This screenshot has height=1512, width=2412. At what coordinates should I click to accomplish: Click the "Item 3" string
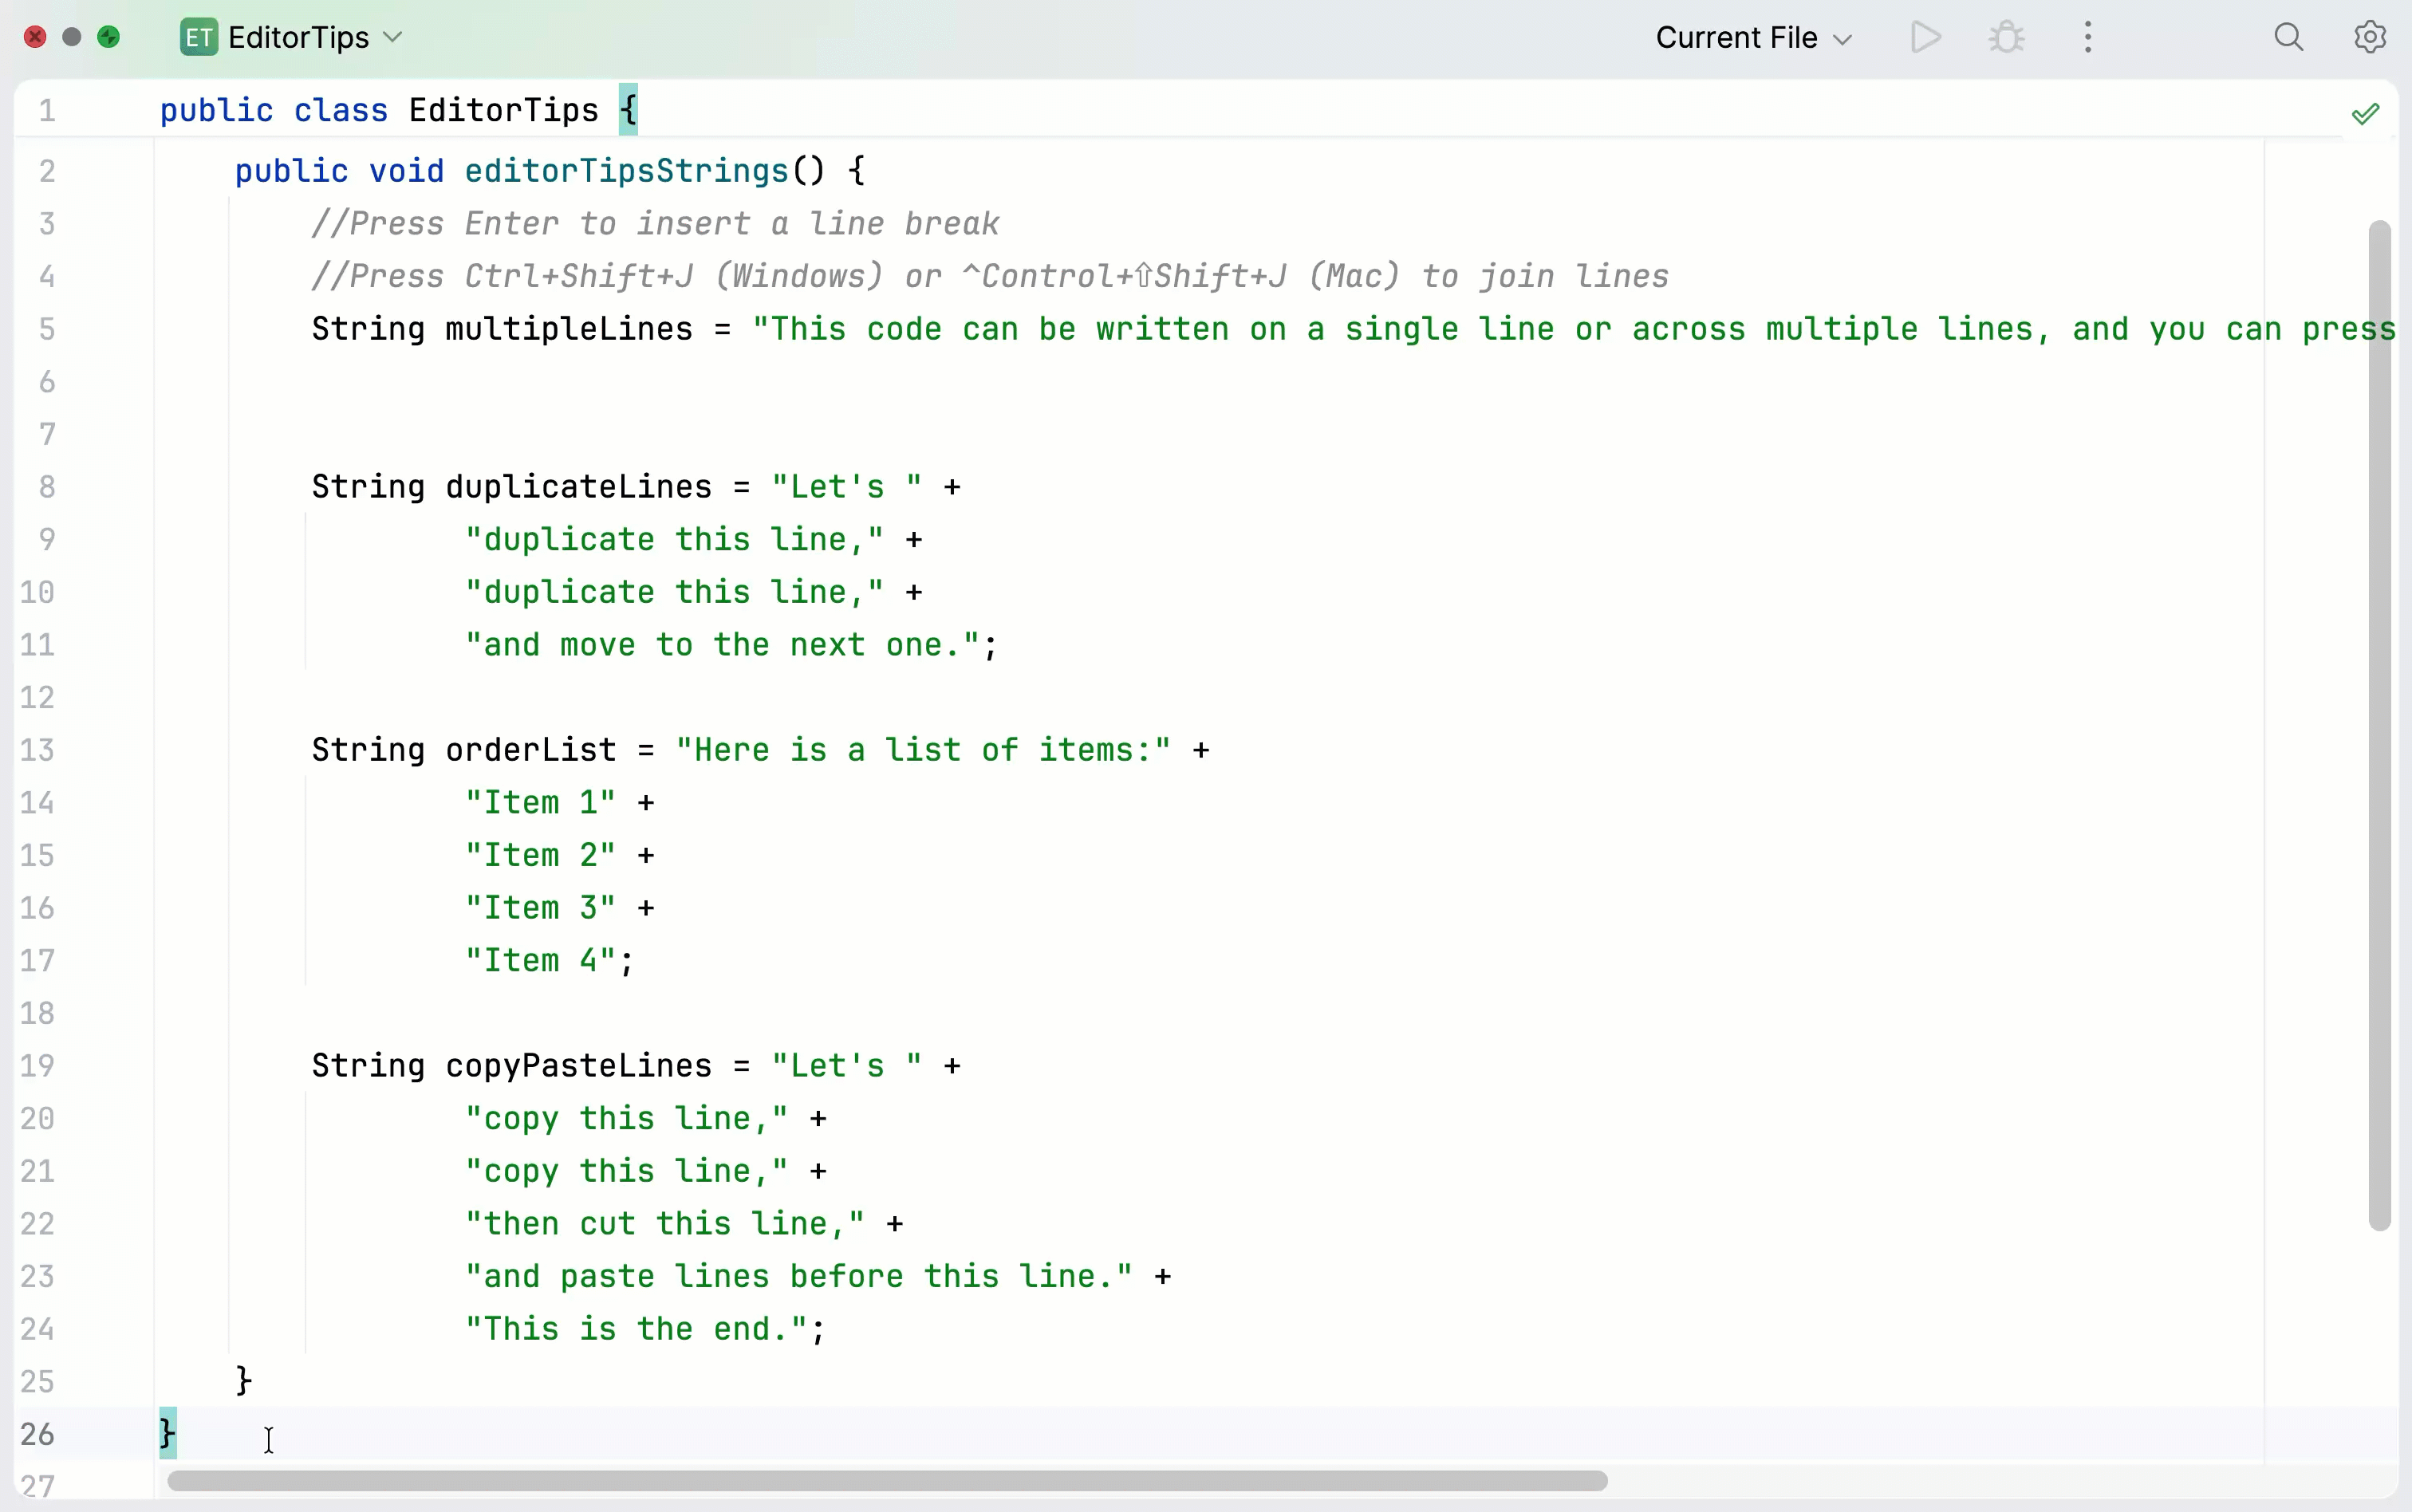(x=541, y=908)
